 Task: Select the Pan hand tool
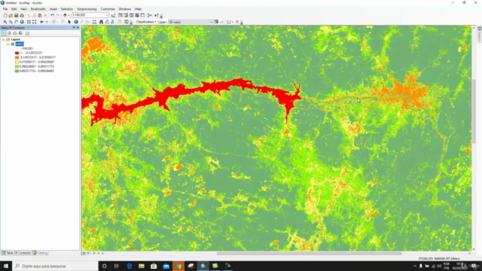(17, 22)
